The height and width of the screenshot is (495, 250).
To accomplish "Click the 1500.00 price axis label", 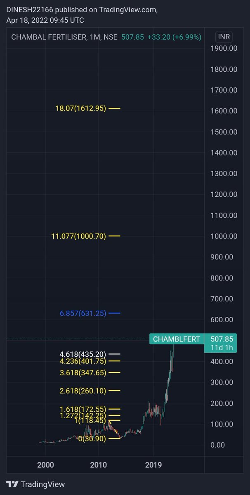I will 223,132.
